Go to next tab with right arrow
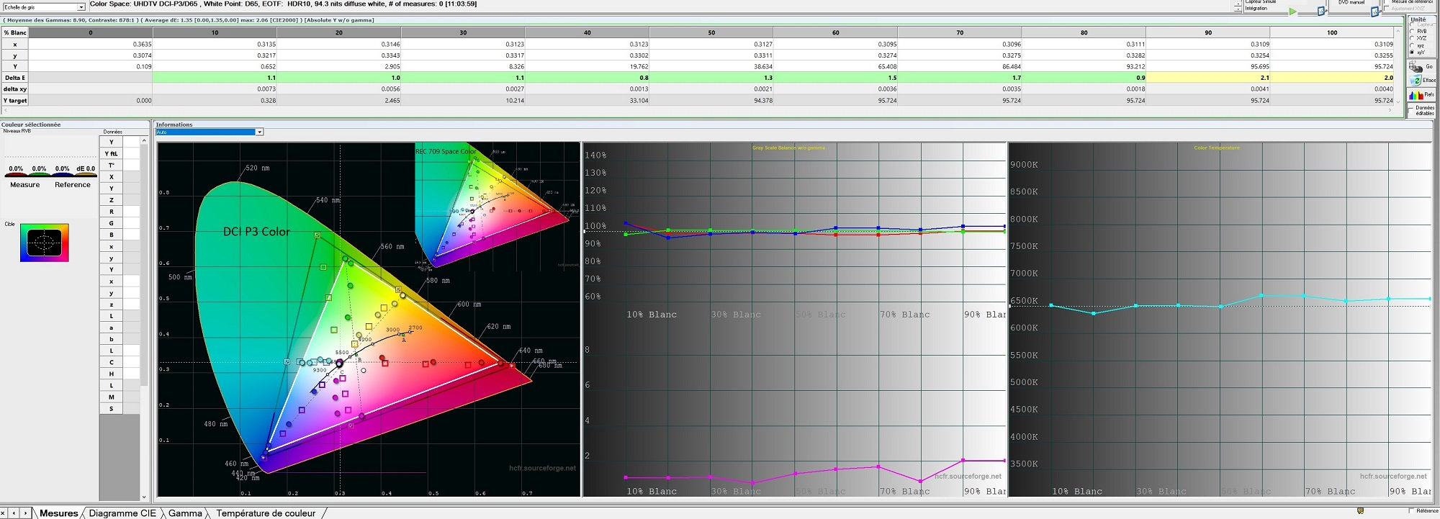The height and width of the screenshot is (519, 1440). [x=25, y=513]
